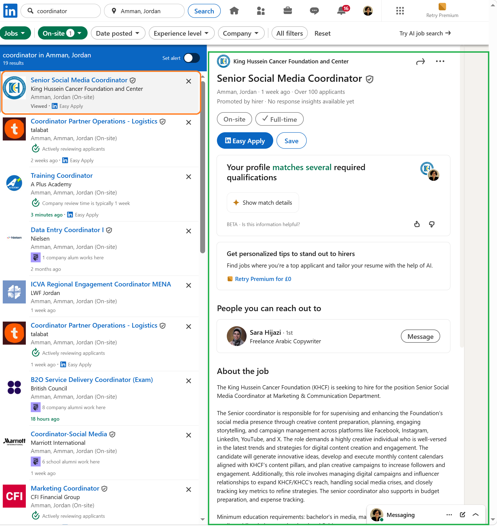Dismiss the B2O Service Delivery Coordinator listing

[x=189, y=381]
